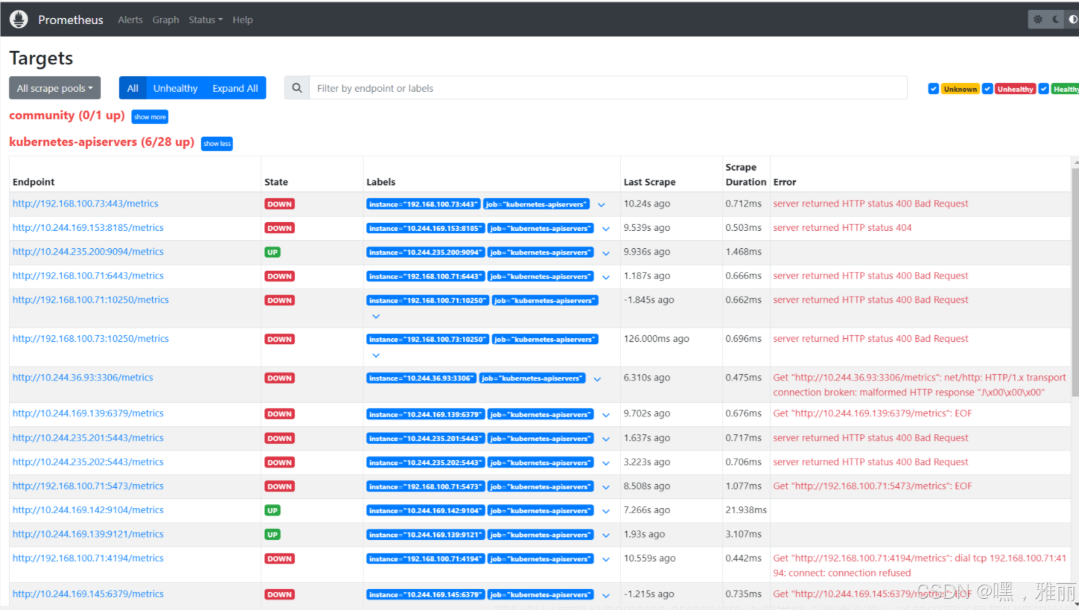Click the Prometheus flame logo icon
1079x610 pixels.
pos(19,19)
